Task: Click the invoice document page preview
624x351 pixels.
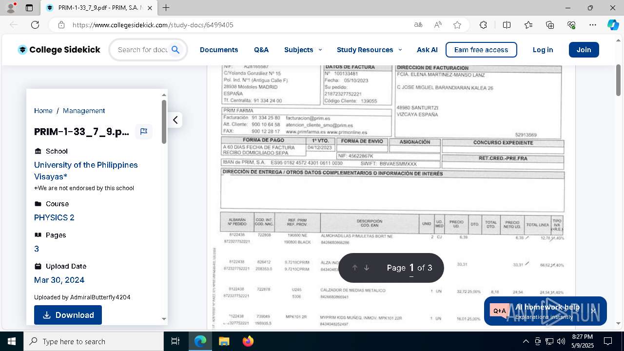Action: coord(391,197)
